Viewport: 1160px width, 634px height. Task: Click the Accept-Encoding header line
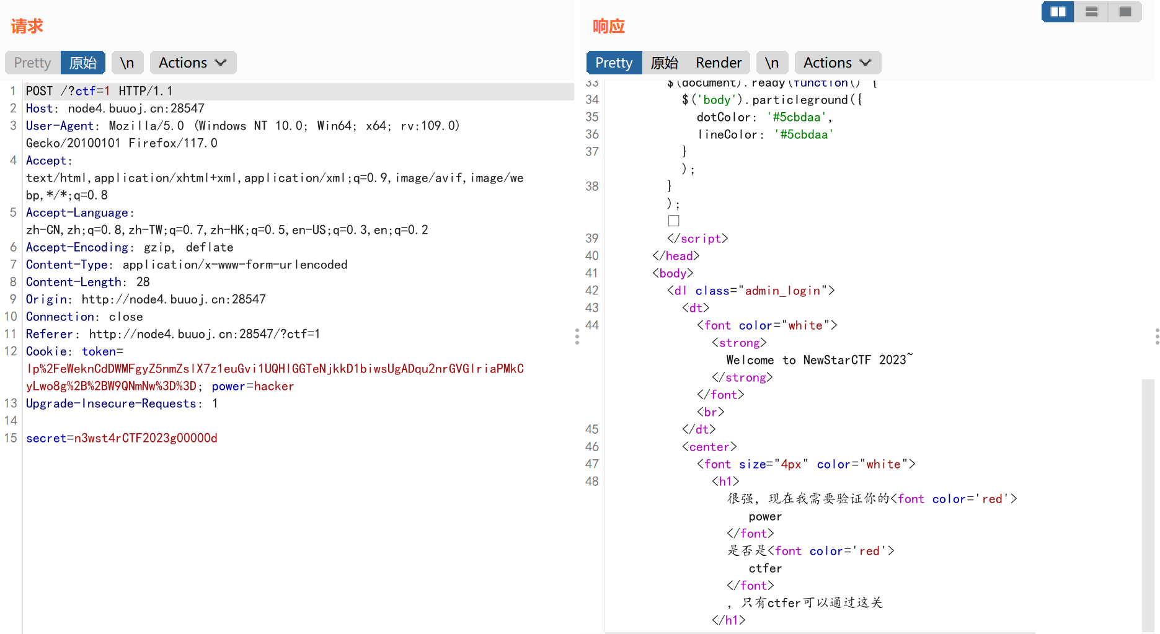coord(130,247)
